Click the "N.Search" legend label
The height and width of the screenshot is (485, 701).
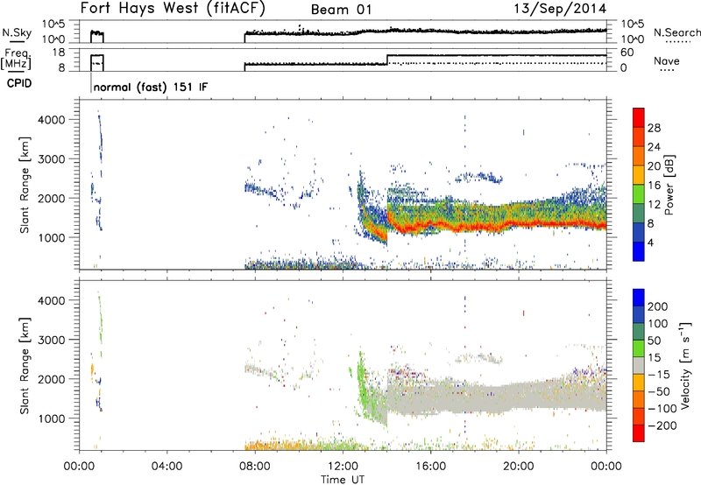tap(676, 32)
